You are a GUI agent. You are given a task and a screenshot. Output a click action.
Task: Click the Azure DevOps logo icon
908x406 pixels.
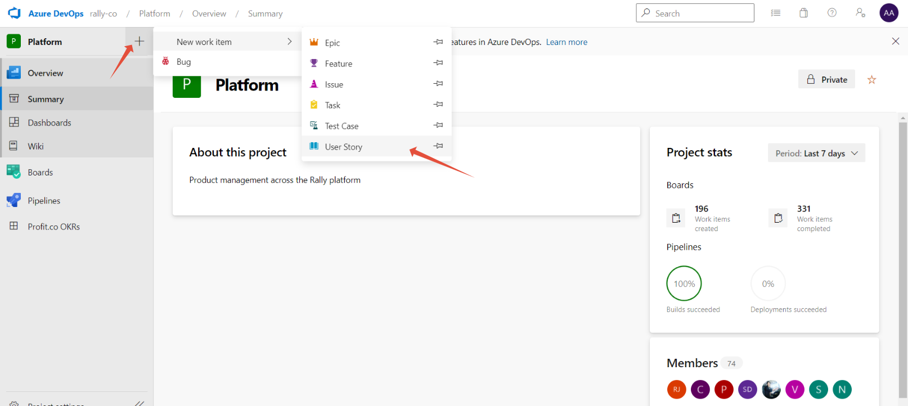tap(14, 13)
